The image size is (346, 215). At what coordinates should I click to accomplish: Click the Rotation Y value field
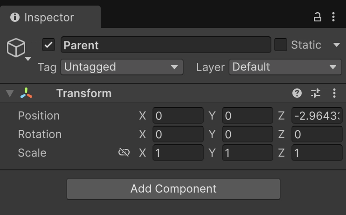pos(247,134)
